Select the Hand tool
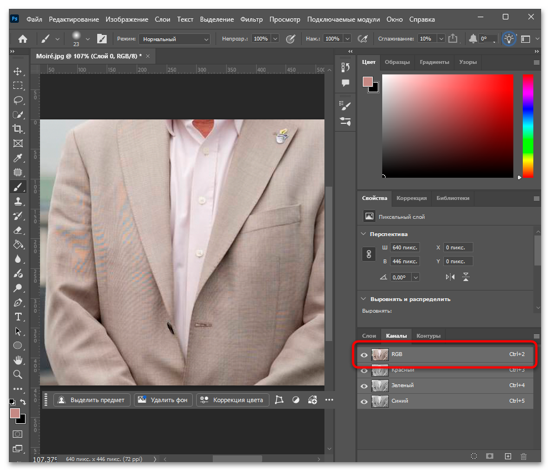 [x=18, y=360]
